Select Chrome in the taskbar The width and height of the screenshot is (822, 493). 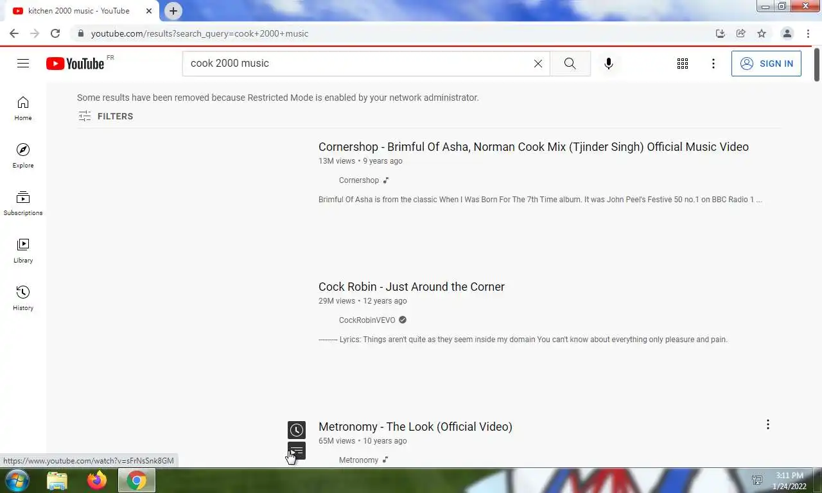coord(136,480)
